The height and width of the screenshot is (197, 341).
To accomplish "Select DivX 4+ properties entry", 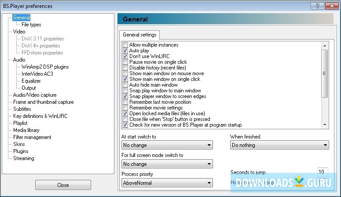I will tap(40, 46).
